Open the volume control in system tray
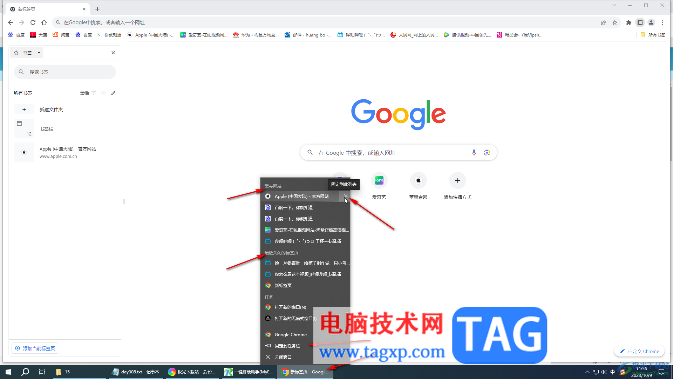 tap(604, 372)
